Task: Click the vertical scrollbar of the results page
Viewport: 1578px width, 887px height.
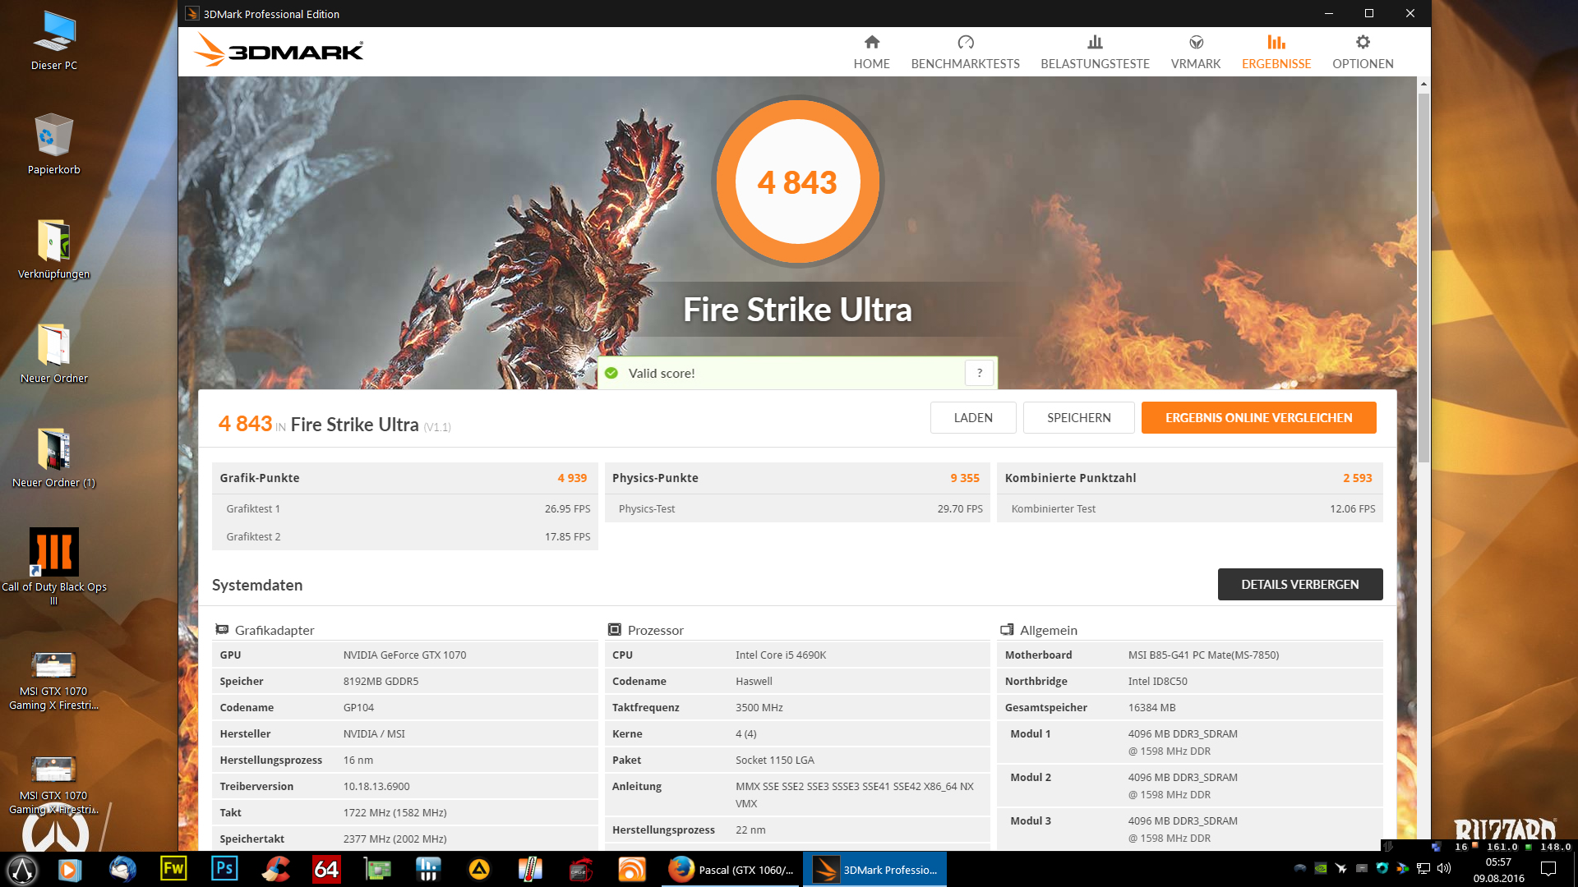Action: pos(1423,279)
